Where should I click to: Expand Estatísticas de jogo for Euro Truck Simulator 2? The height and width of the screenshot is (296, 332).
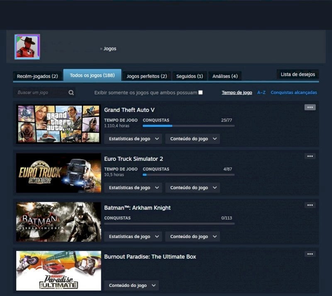(x=133, y=188)
